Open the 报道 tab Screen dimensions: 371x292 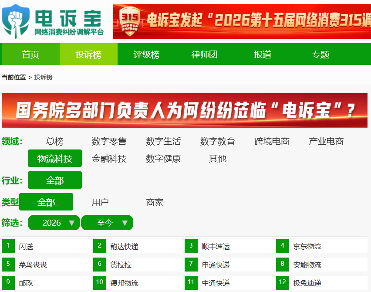263,54
